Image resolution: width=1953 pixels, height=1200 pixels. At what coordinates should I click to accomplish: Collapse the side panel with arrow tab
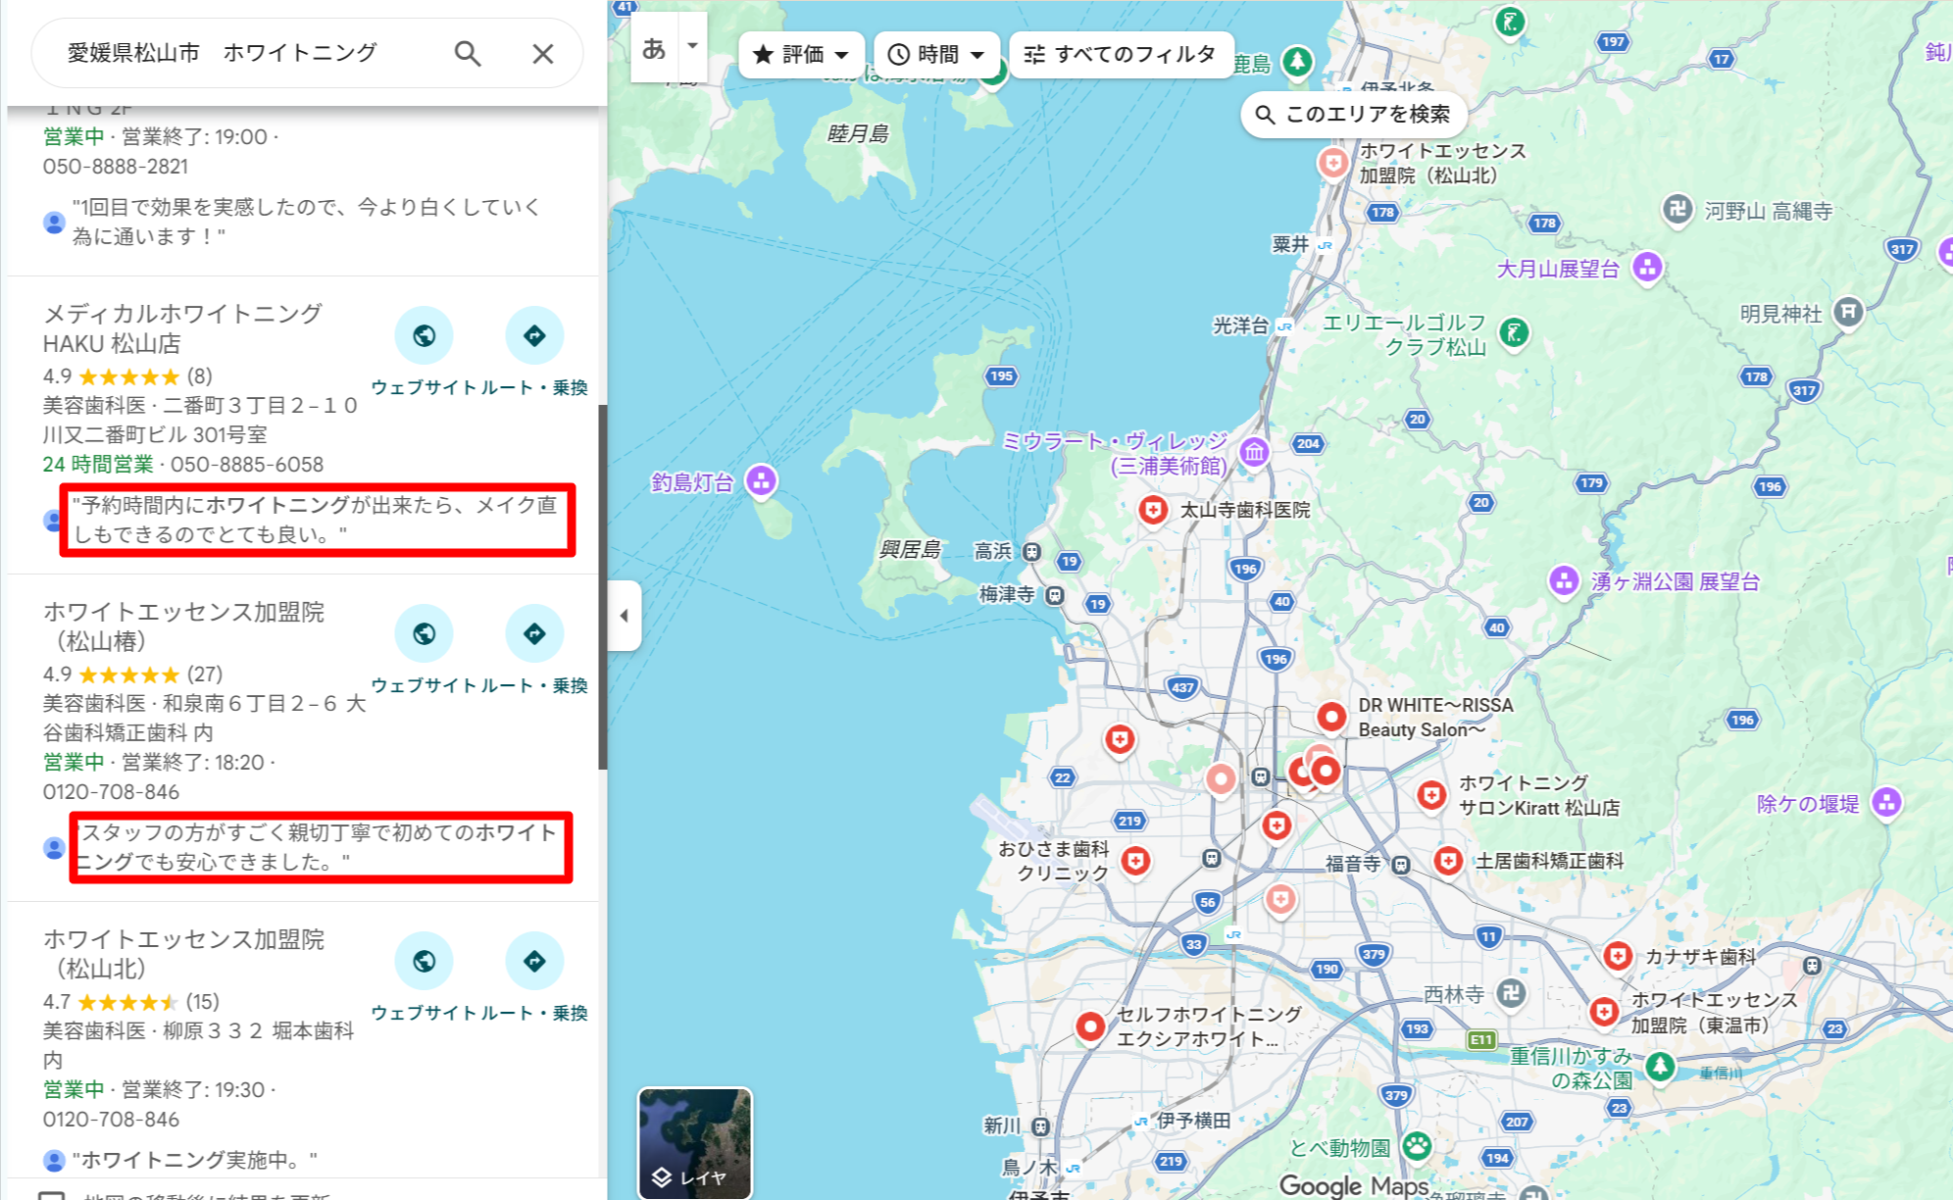click(625, 616)
